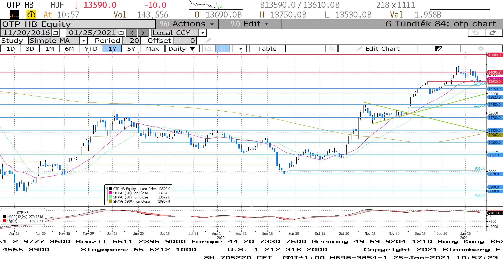The image size is (503, 268).
Task: Click the Offset input field
Action: pyautogui.click(x=185, y=41)
